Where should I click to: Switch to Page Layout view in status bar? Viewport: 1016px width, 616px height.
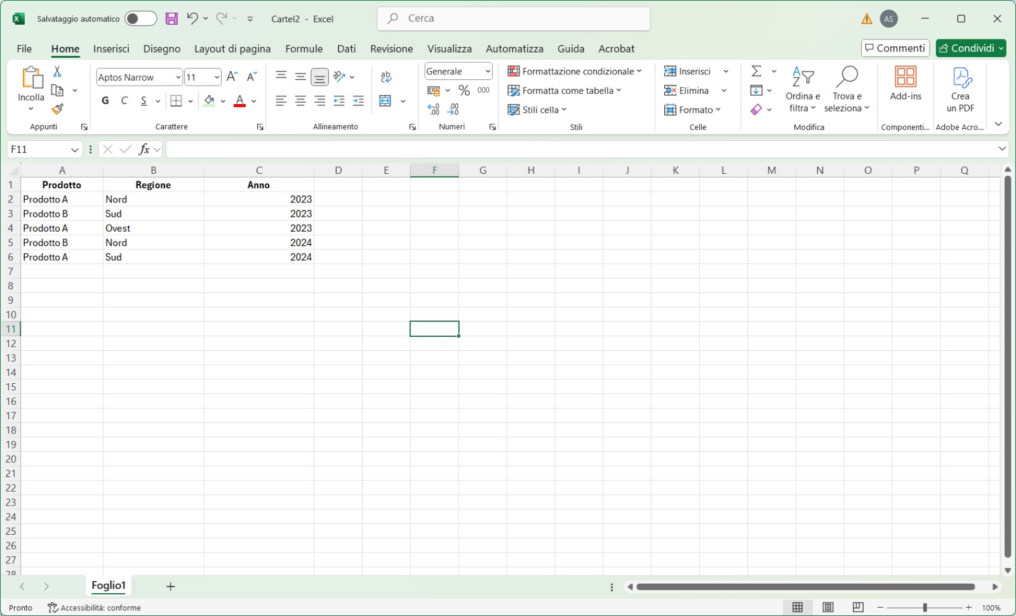(x=828, y=608)
